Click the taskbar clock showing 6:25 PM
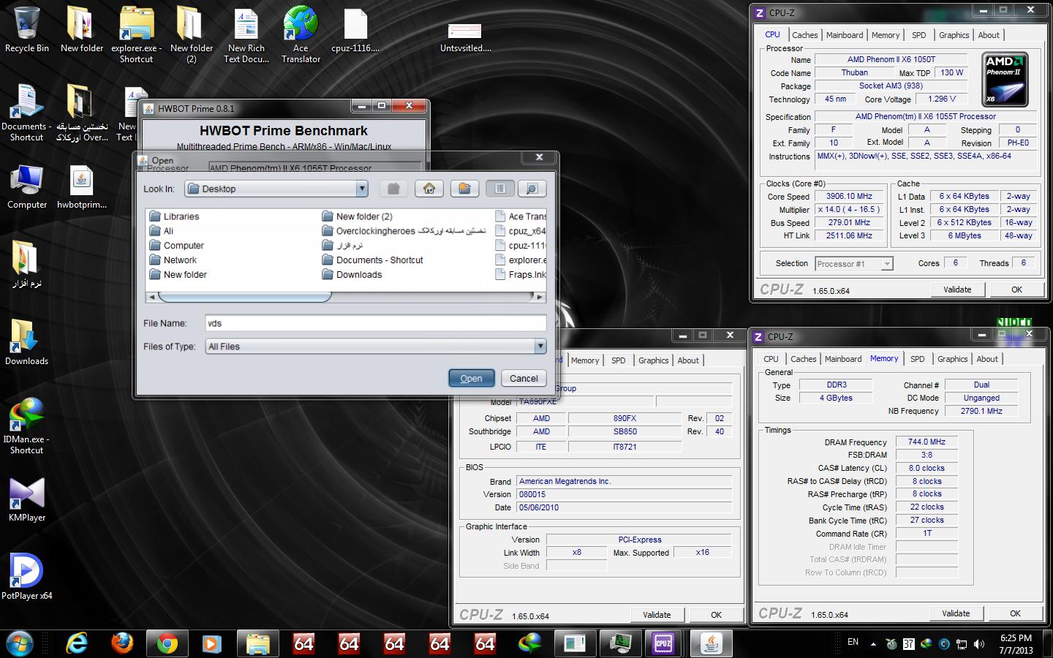The image size is (1053, 658). tap(1016, 643)
